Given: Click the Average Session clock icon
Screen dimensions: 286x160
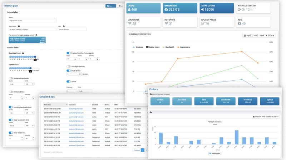Looking at the screenshot, I should [x=240, y=10].
